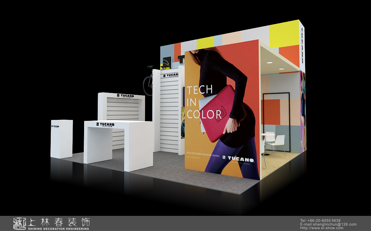Viewport: 371px width, 231px height.
Task: Select the 上林春装饰 company name
Action: tap(59, 222)
